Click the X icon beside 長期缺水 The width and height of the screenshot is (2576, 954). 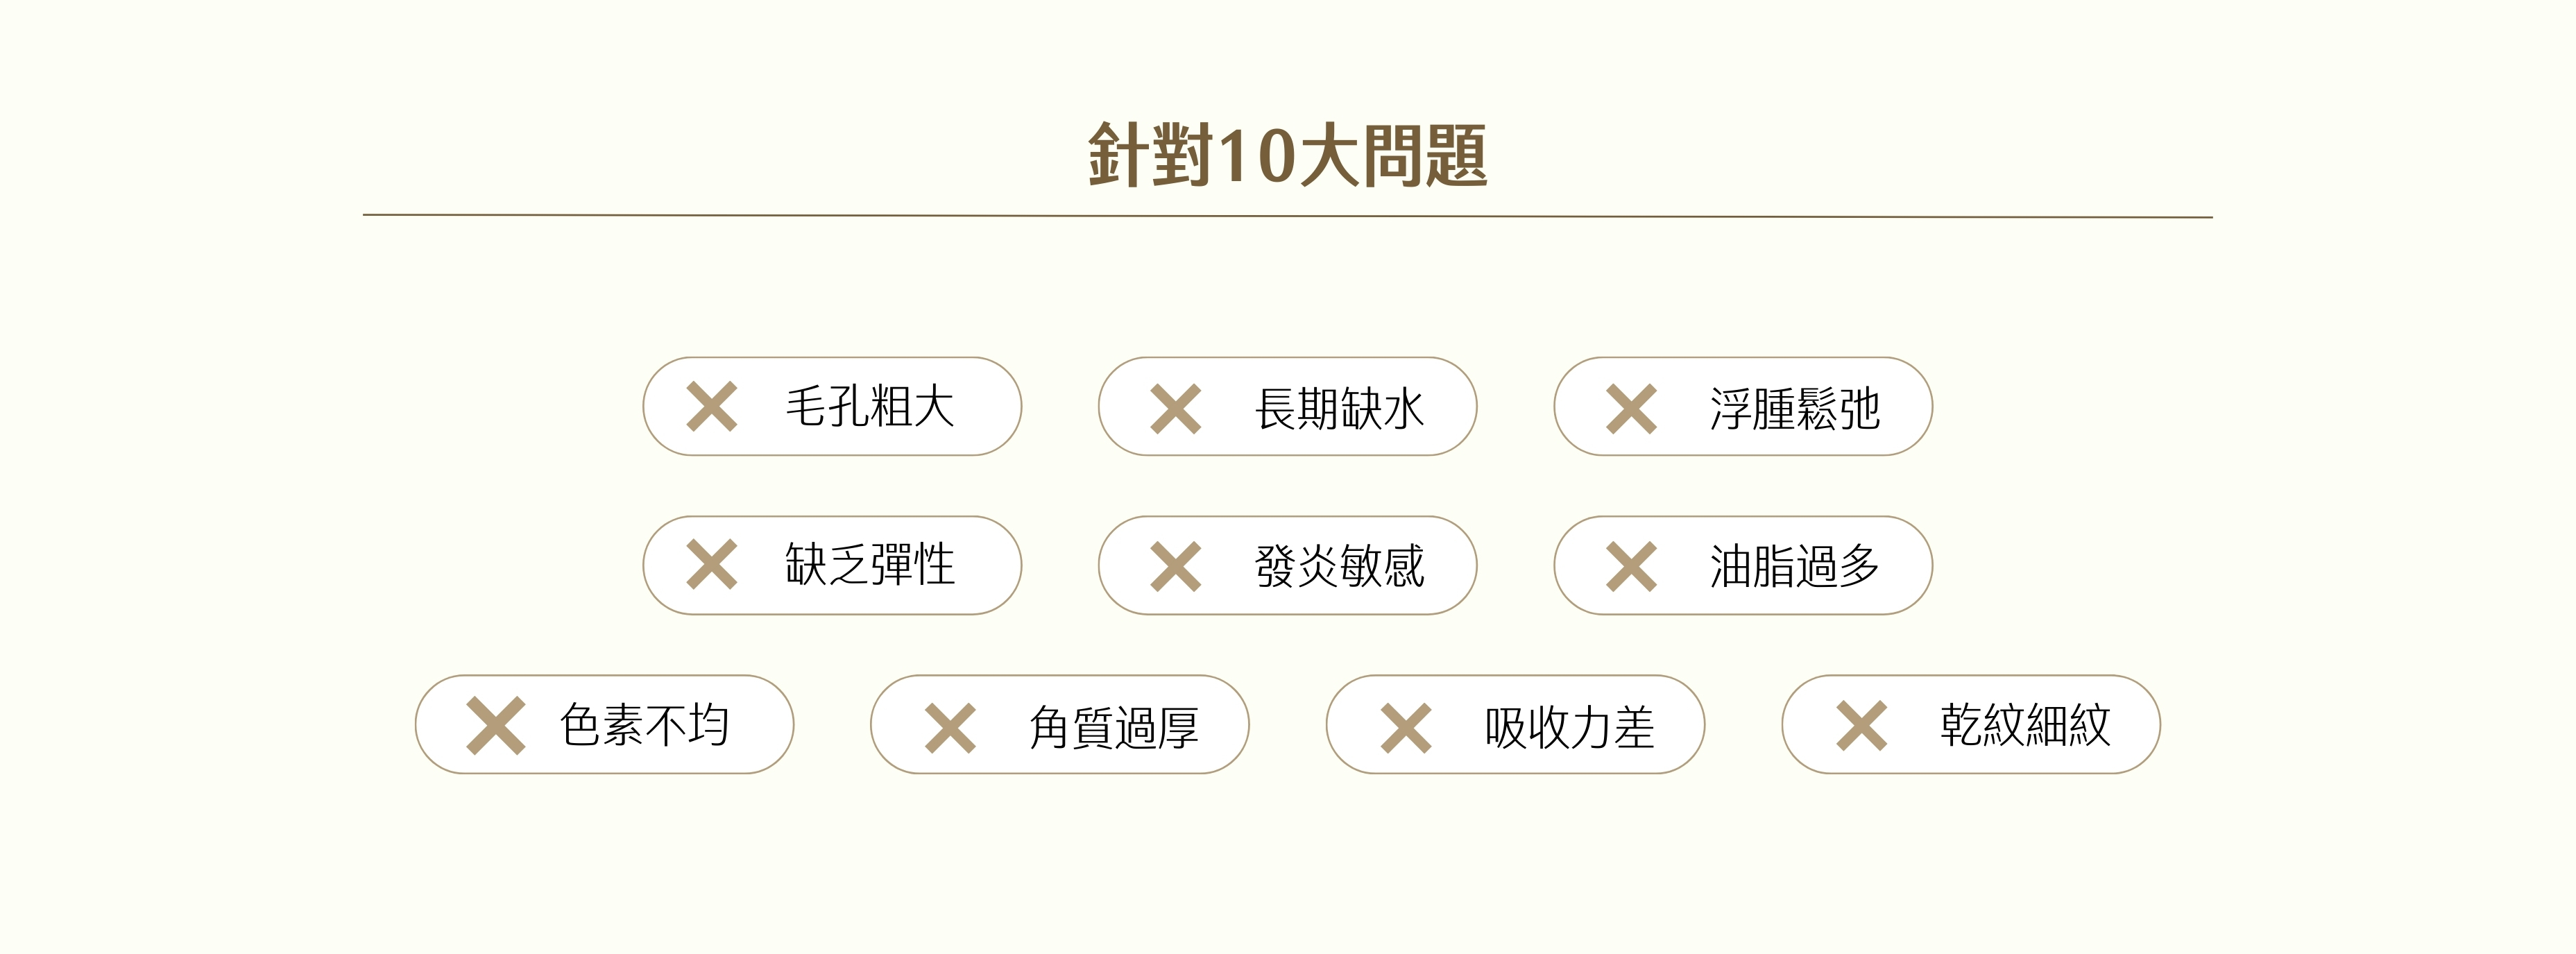(1175, 409)
